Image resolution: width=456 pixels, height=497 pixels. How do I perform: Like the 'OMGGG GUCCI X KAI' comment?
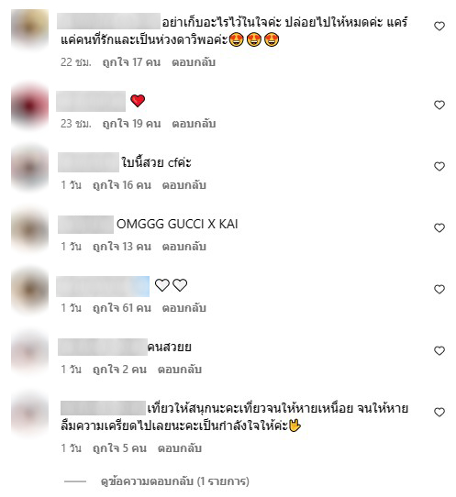tap(439, 228)
